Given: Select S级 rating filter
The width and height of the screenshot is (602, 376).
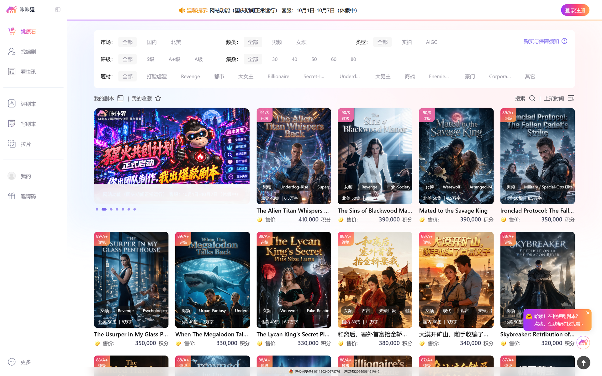Looking at the screenshot, I should tap(150, 59).
